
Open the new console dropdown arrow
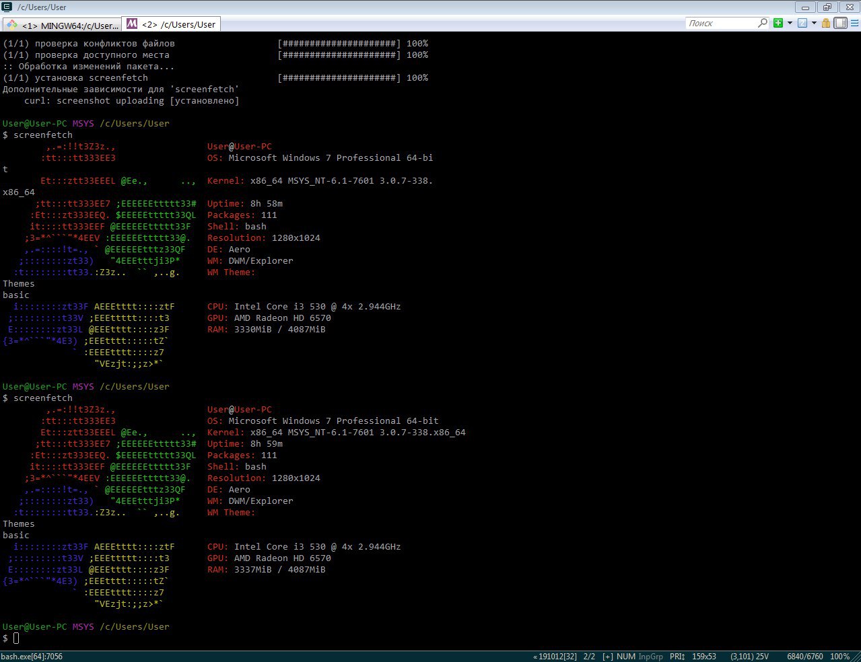click(x=790, y=23)
